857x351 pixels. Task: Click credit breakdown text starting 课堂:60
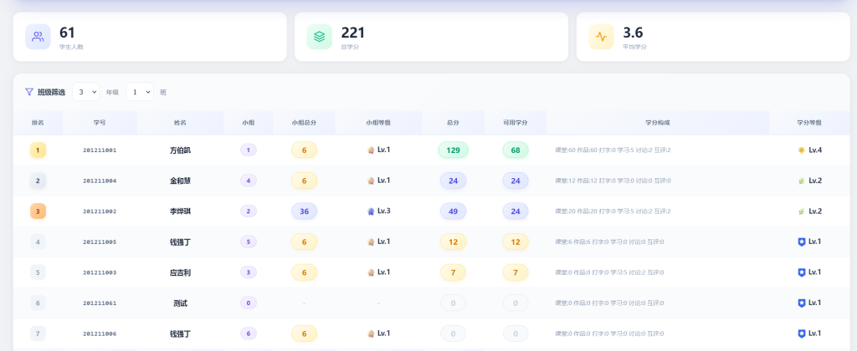click(613, 150)
